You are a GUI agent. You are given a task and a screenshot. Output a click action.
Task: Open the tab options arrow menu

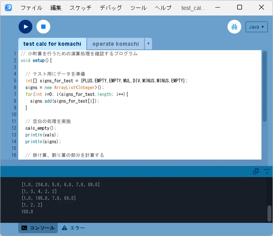(148, 43)
